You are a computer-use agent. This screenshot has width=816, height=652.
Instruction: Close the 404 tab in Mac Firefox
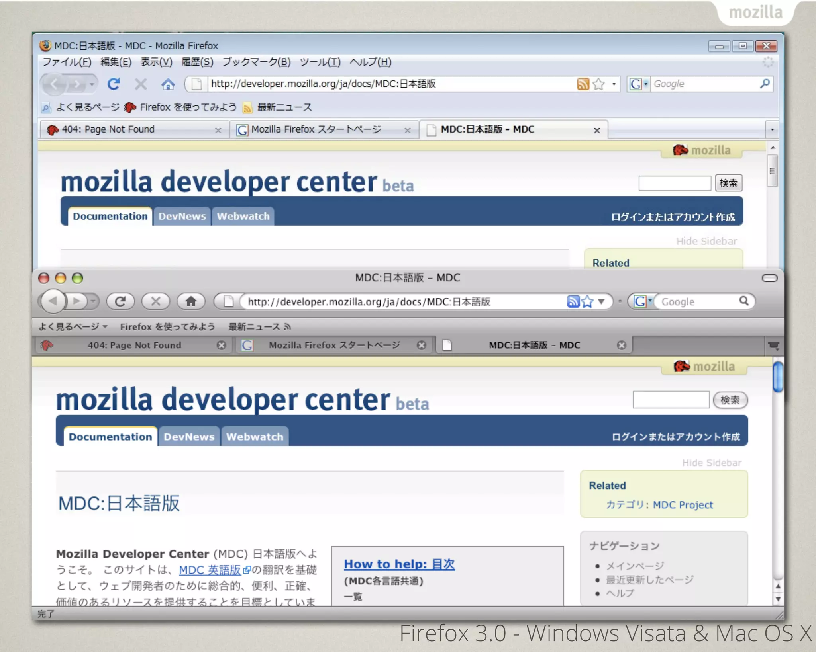tap(222, 345)
